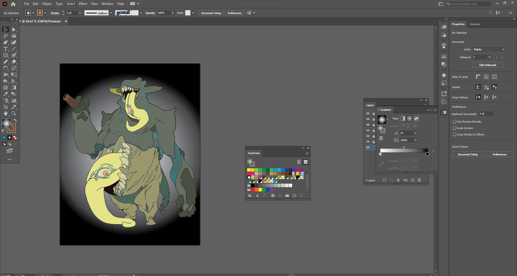
Task: Toggle visibility of the bottom highlighted layer
Action: click(x=368, y=147)
